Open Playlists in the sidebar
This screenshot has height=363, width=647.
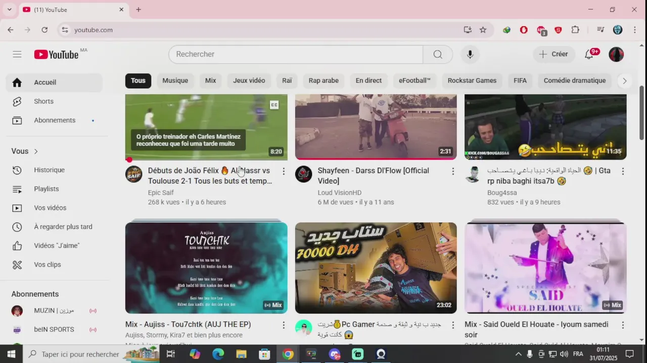pos(54,189)
